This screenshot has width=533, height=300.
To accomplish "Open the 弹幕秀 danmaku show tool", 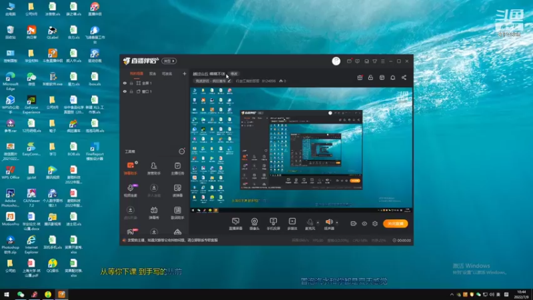I will pos(154,213).
